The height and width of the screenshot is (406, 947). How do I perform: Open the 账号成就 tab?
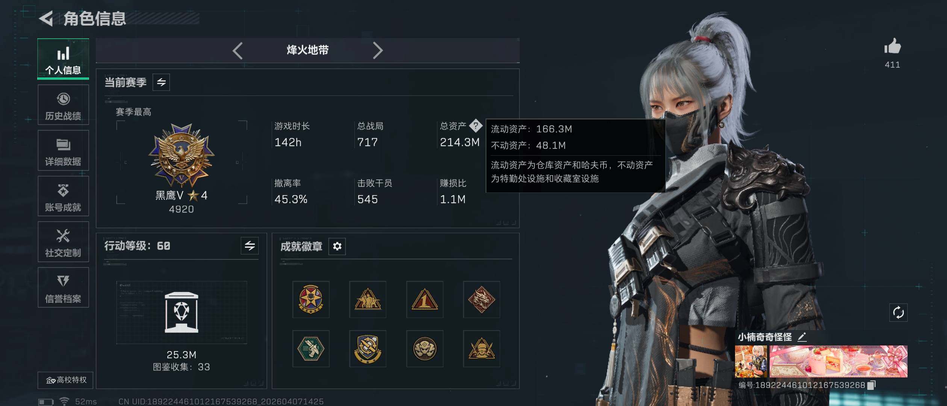click(63, 196)
